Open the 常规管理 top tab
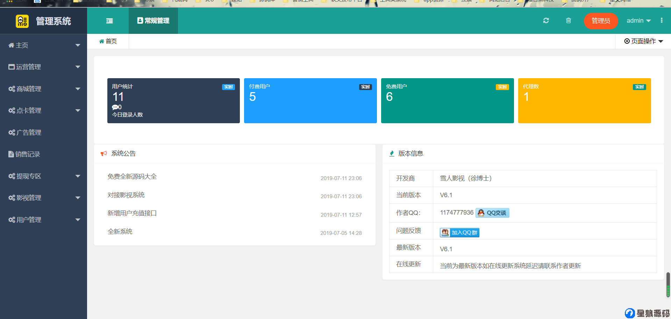This screenshot has width=671, height=319. [x=153, y=21]
